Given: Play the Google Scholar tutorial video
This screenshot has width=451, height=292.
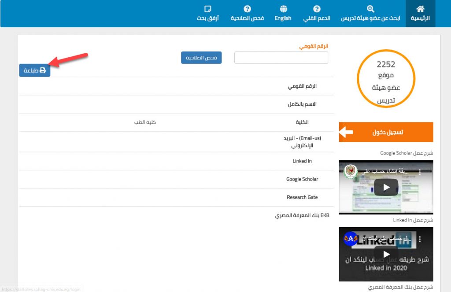Looking at the screenshot, I should click(386, 187).
